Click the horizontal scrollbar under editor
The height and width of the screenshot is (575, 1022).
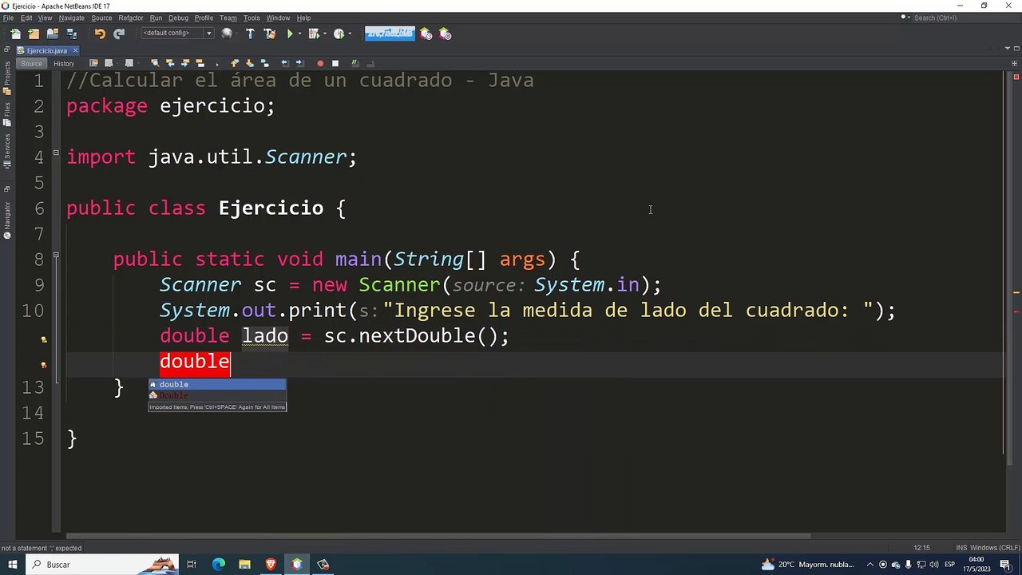pos(438,536)
